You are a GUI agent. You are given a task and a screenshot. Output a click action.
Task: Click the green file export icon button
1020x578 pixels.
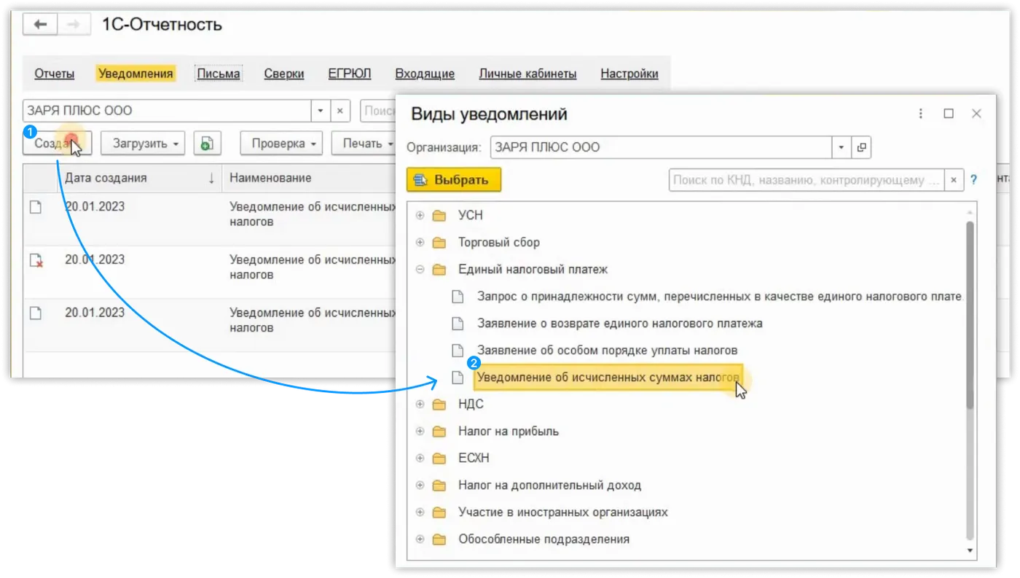click(207, 144)
